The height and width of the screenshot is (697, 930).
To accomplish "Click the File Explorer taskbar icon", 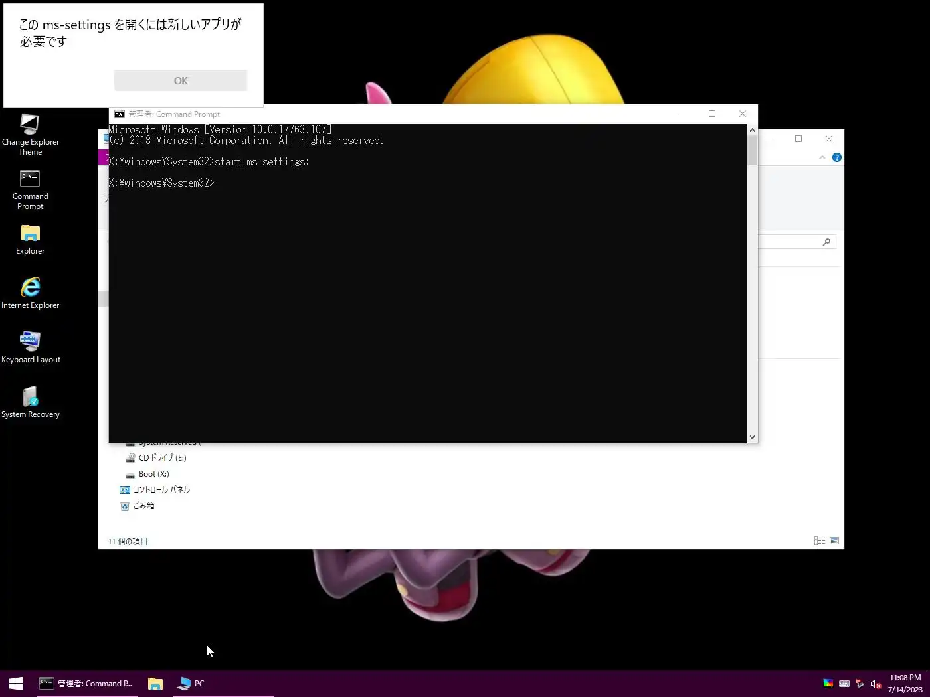I will pyautogui.click(x=155, y=683).
